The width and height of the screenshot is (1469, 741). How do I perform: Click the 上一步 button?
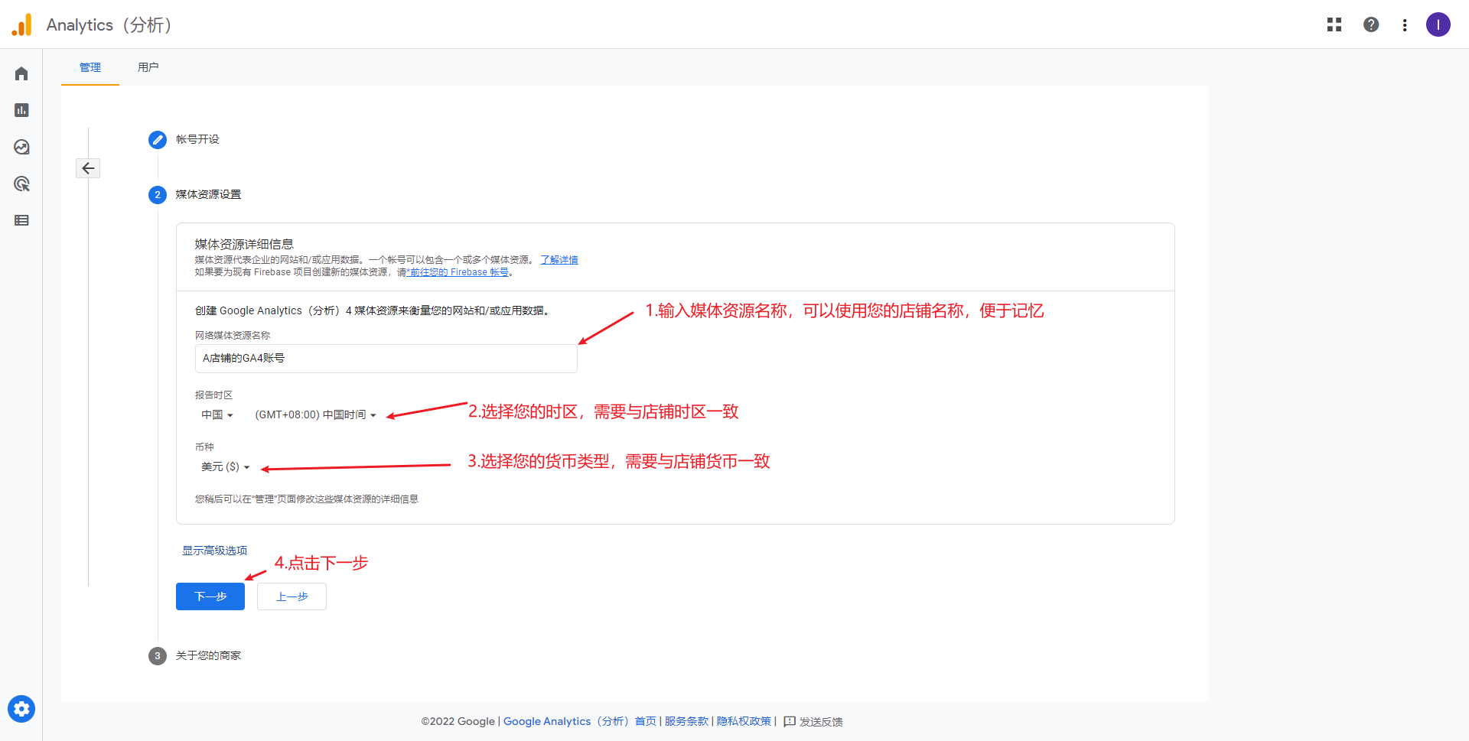point(292,596)
